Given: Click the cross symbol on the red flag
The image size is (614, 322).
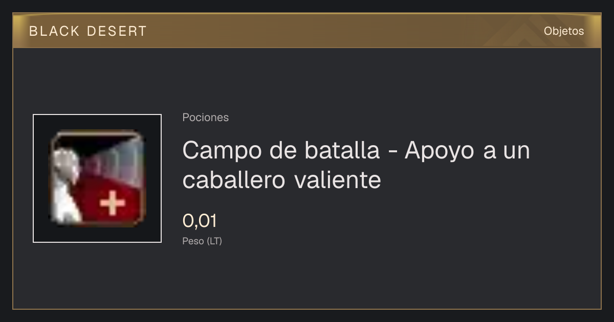Looking at the screenshot, I should pyautogui.click(x=112, y=204).
